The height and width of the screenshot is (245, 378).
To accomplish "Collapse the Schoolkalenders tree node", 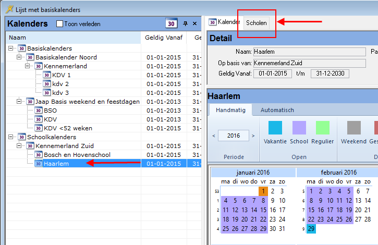I will coord(11,137).
